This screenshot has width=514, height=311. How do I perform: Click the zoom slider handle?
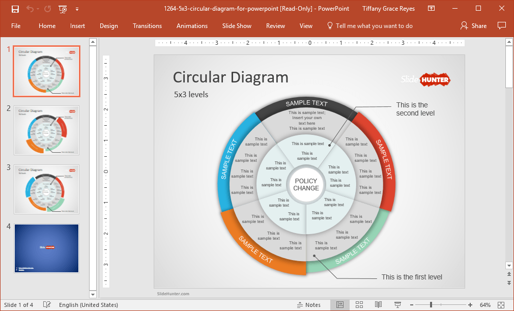pyautogui.click(x=431, y=305)
